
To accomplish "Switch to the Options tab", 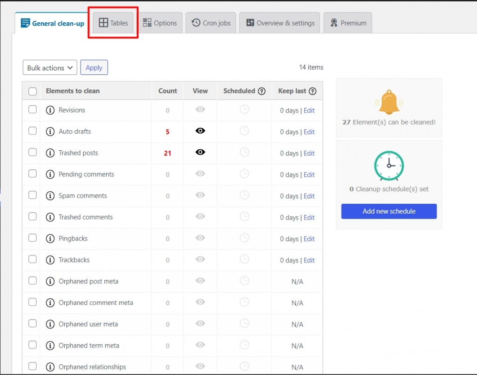I will pyautogui.click(x=160, y=23).
